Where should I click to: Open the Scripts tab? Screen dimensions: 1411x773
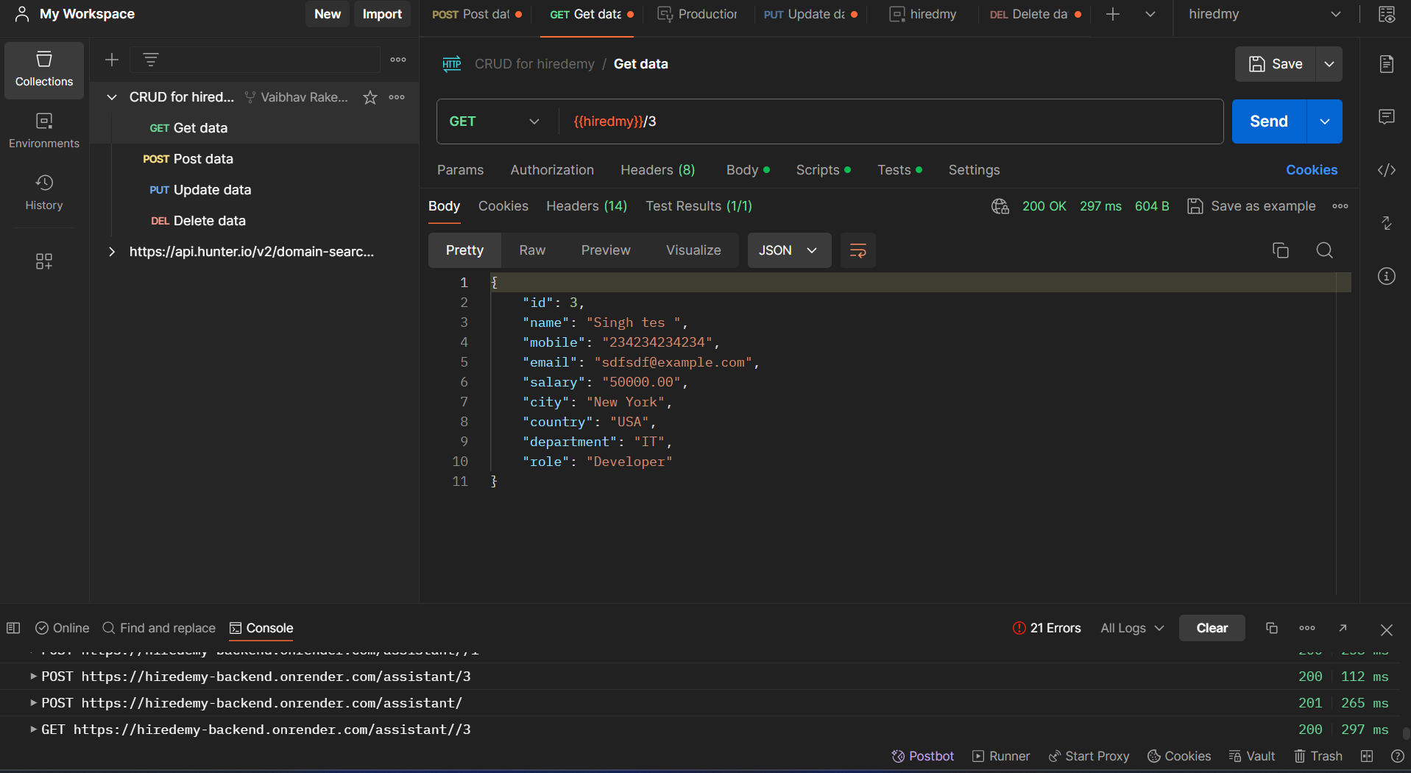coord(823,170)
